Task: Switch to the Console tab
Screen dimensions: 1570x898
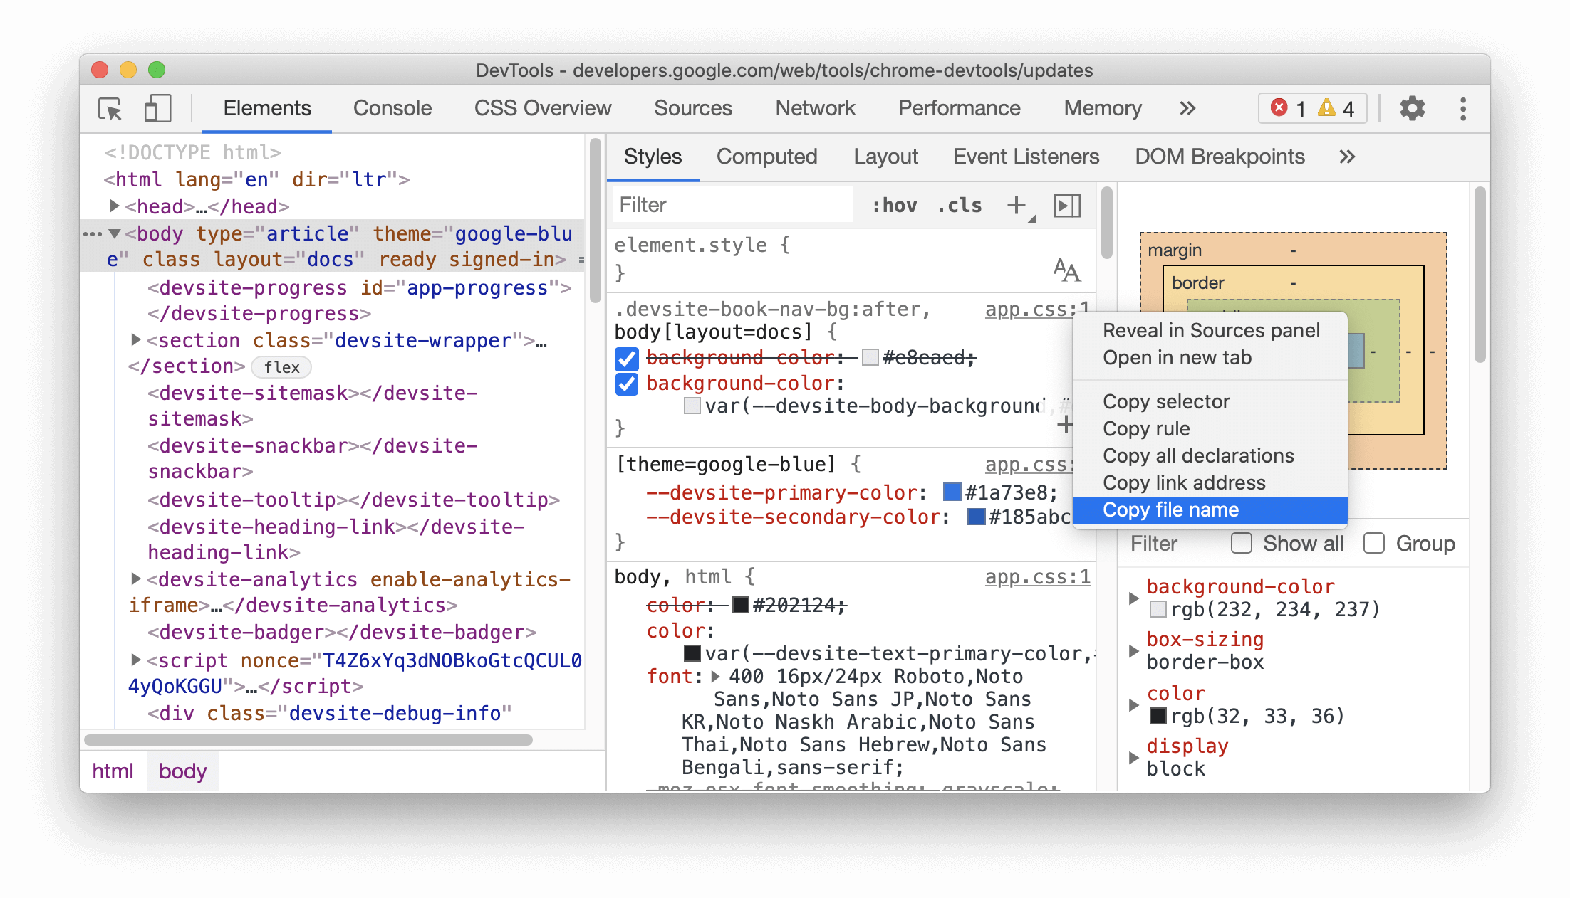Action: pyautogui.click(x=389, y=109)
